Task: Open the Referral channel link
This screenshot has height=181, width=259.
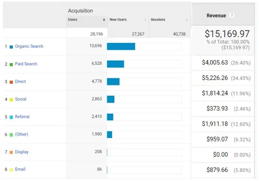Action: coord(22,117)
